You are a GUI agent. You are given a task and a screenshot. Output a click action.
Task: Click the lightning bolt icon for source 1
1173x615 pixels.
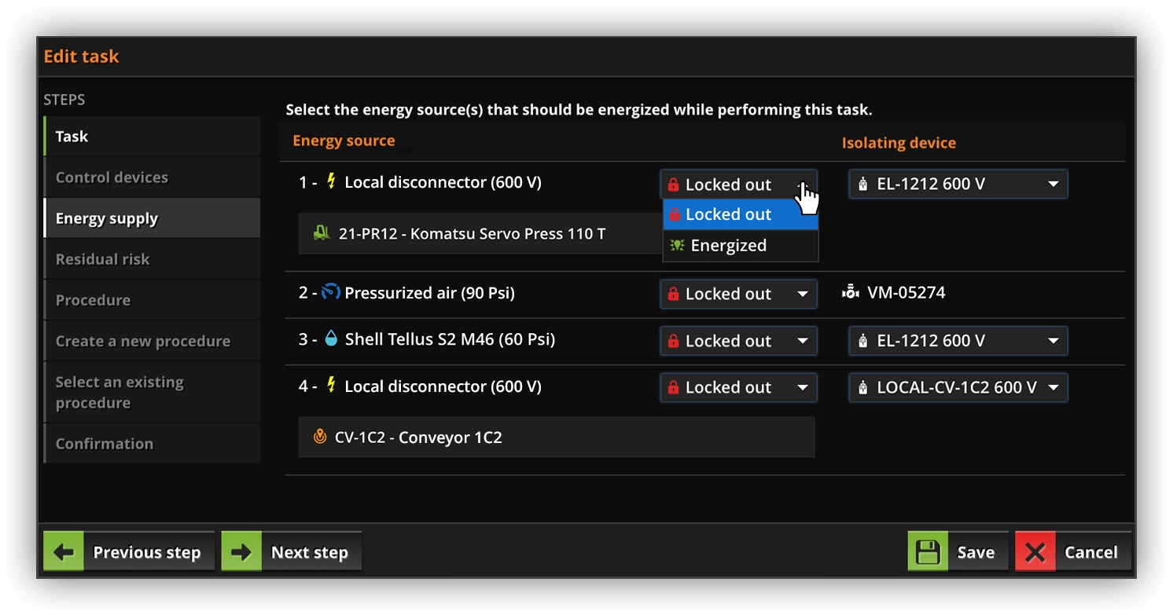point(331,182)
